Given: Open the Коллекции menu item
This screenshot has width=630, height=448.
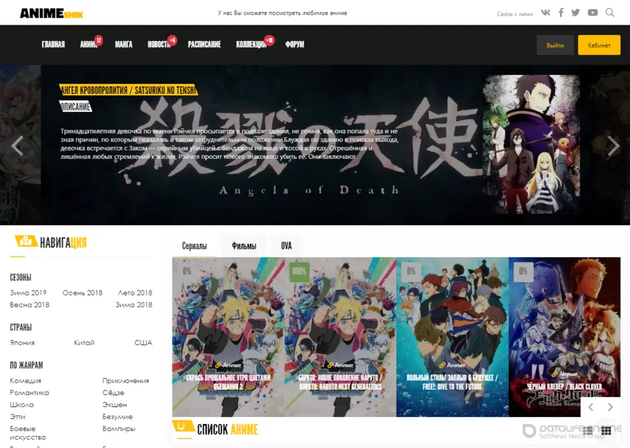Looking at the screenshot, I should click(251, 45).
